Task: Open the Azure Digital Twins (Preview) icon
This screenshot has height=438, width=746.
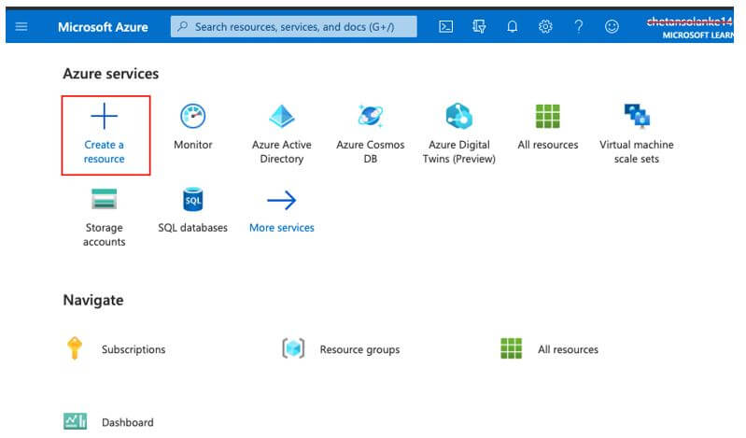Action: point(458,116)
